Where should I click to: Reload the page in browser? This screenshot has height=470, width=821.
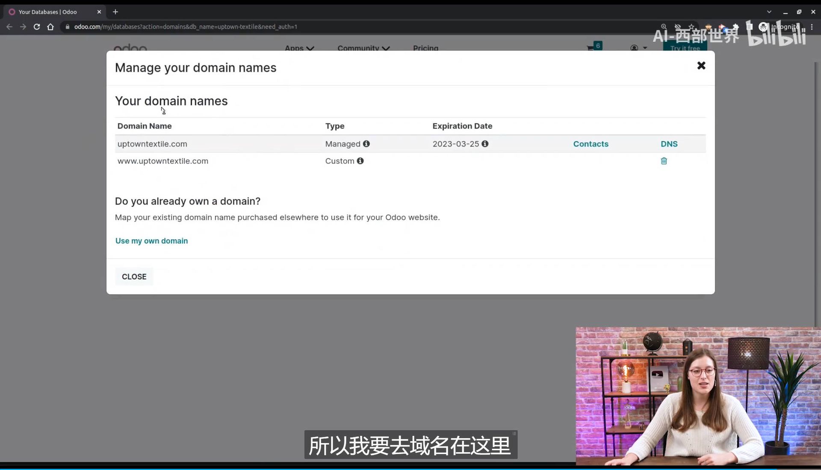[x=37, y=26]
